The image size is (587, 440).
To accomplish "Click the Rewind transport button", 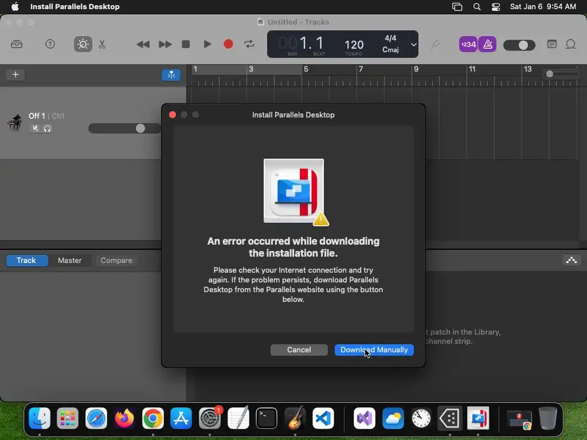I will point(143,44).
